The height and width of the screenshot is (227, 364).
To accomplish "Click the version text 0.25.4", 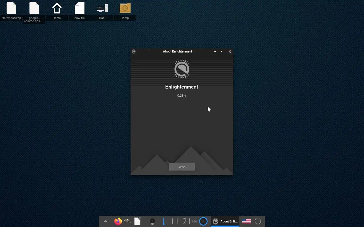I will click(181, 96).
